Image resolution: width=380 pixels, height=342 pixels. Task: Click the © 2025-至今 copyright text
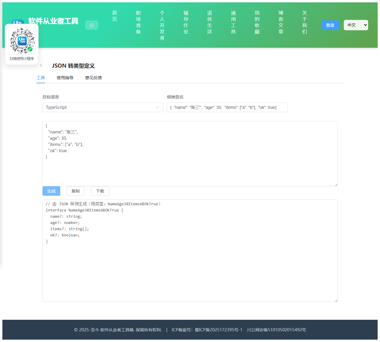pos(118,330)
